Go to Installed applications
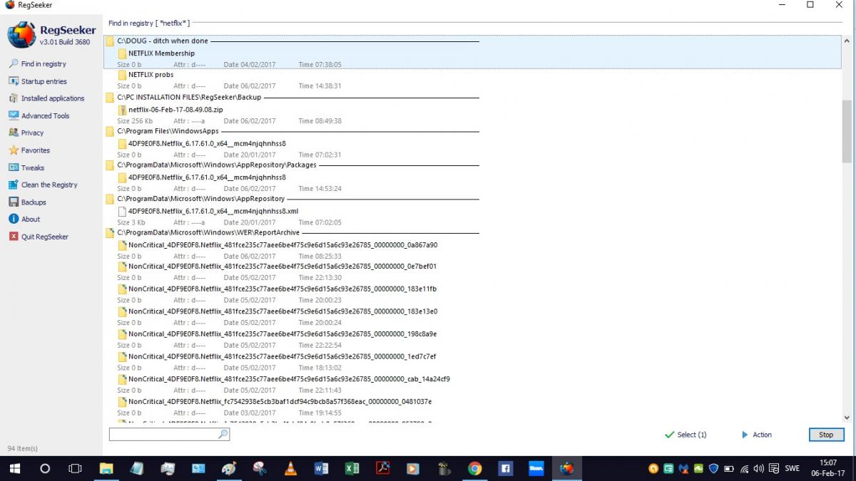This screenshot has height=481, width=856. (53, 98)
